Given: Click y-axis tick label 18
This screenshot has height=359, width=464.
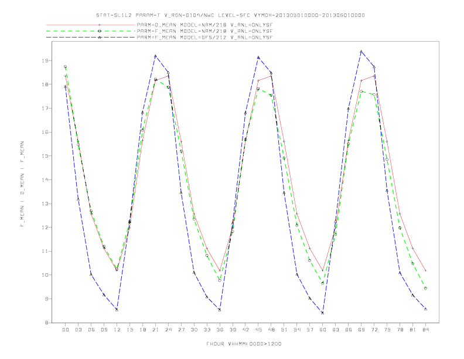Looking at the screenshot, I should (45, 84).
